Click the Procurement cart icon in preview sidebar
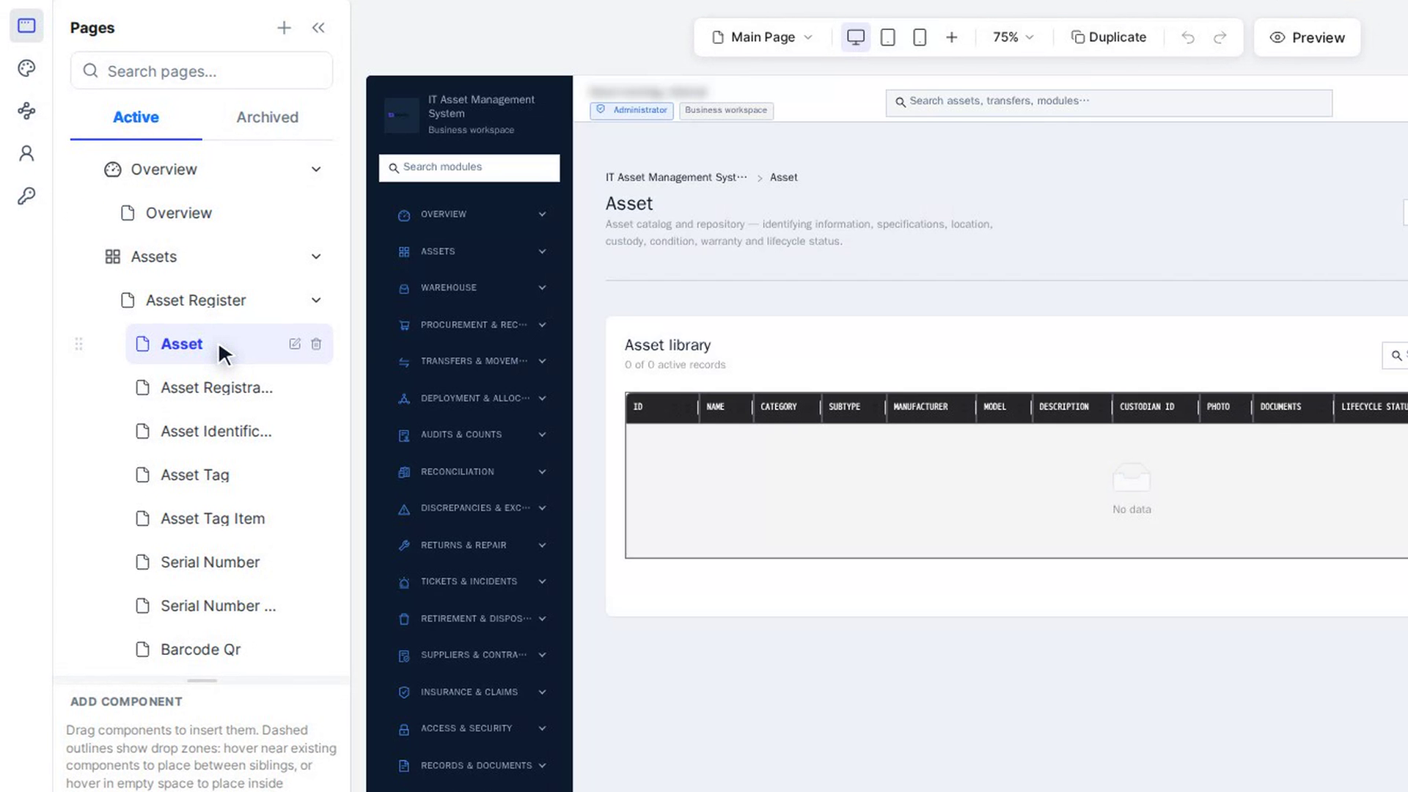The width and height of the screenshot is (1408, 792). point(404,325)
